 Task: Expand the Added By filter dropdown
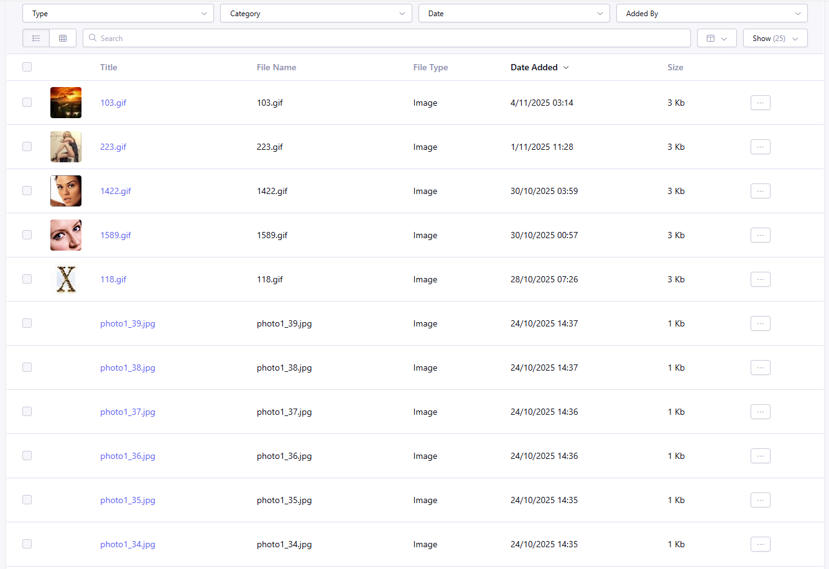711,13
